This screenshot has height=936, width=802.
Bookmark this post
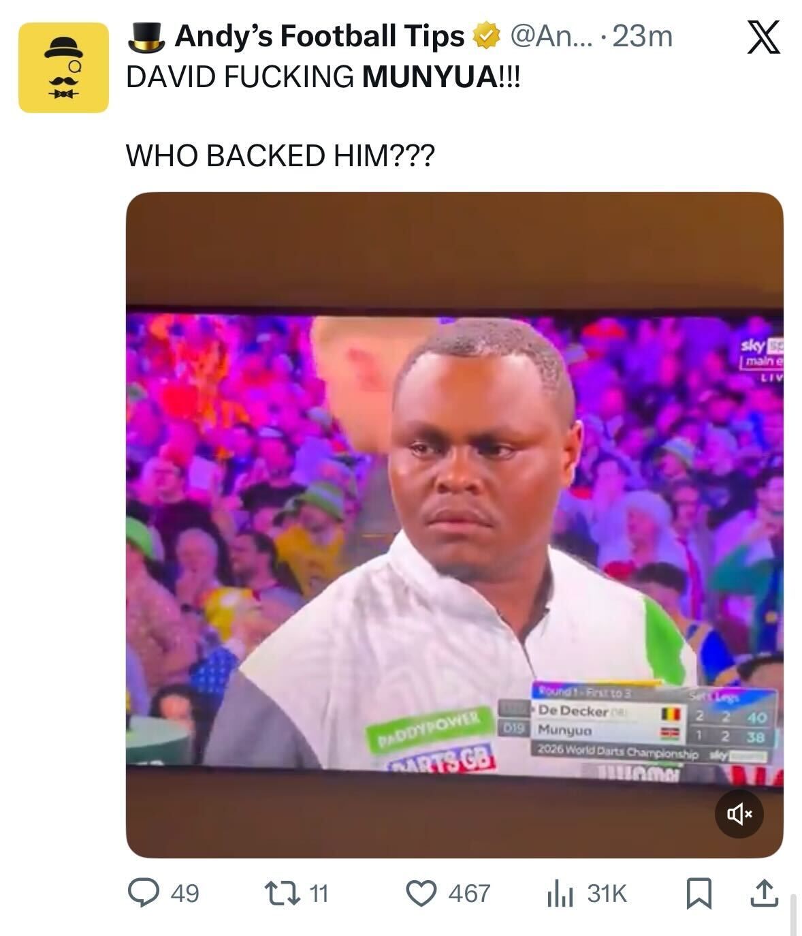point(699,894)
